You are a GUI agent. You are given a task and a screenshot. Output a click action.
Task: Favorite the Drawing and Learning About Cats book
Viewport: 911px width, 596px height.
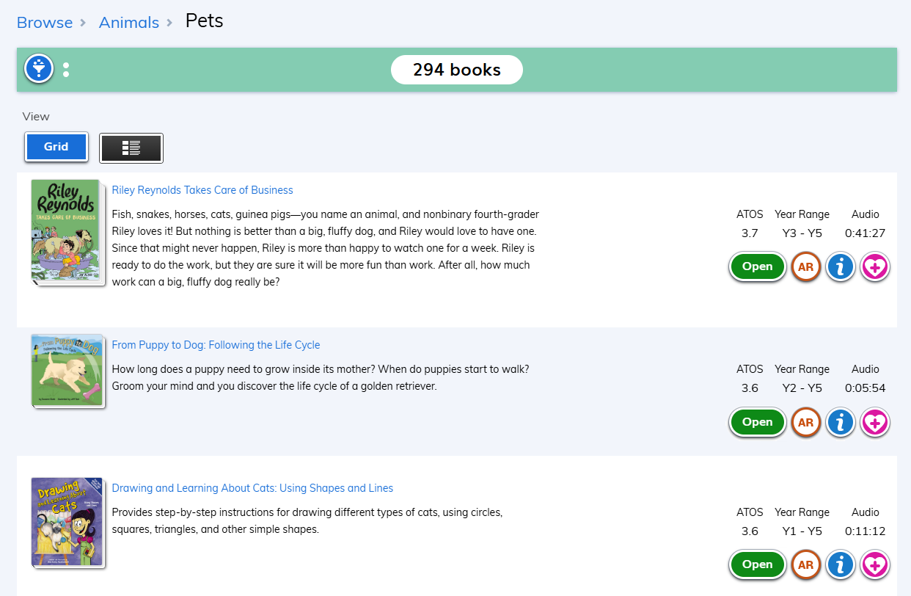(x=874, y=564)
